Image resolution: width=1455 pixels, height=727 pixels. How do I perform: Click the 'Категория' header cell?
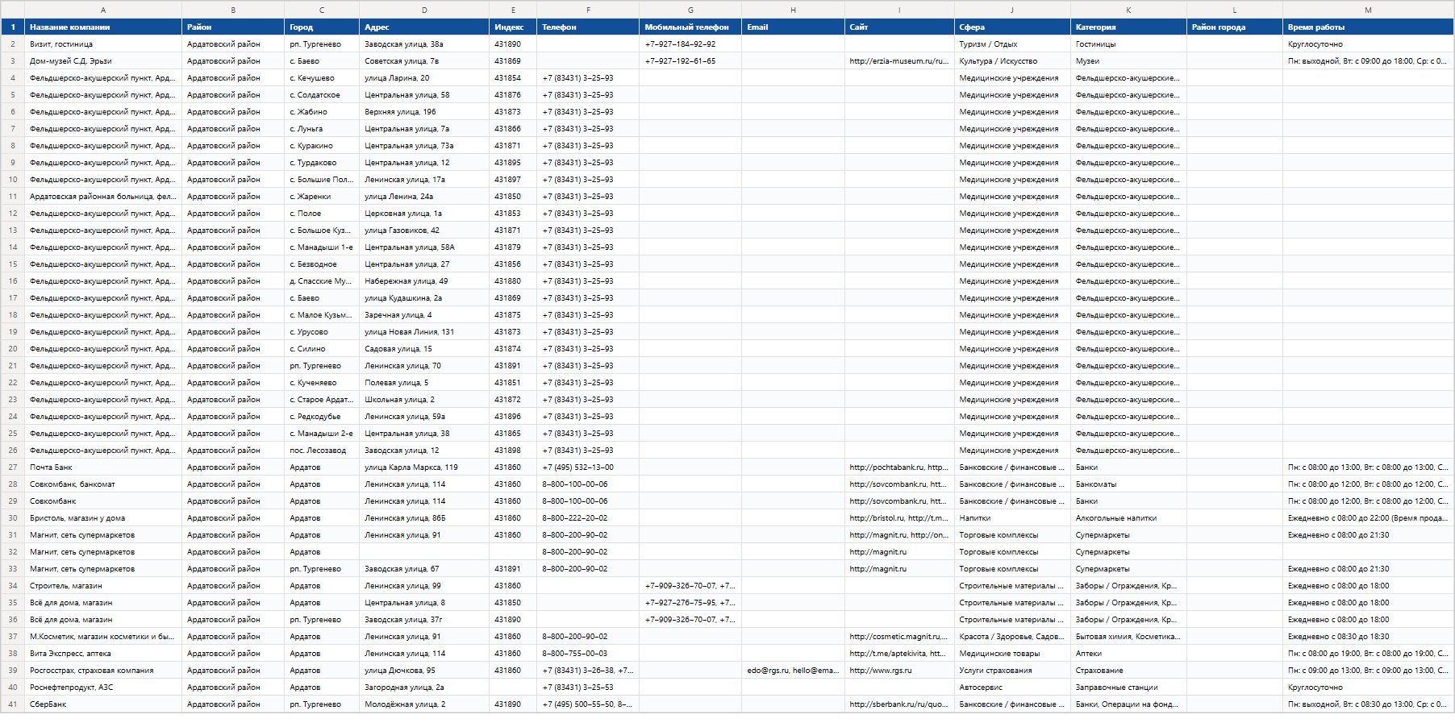[x=1128, y=27]
